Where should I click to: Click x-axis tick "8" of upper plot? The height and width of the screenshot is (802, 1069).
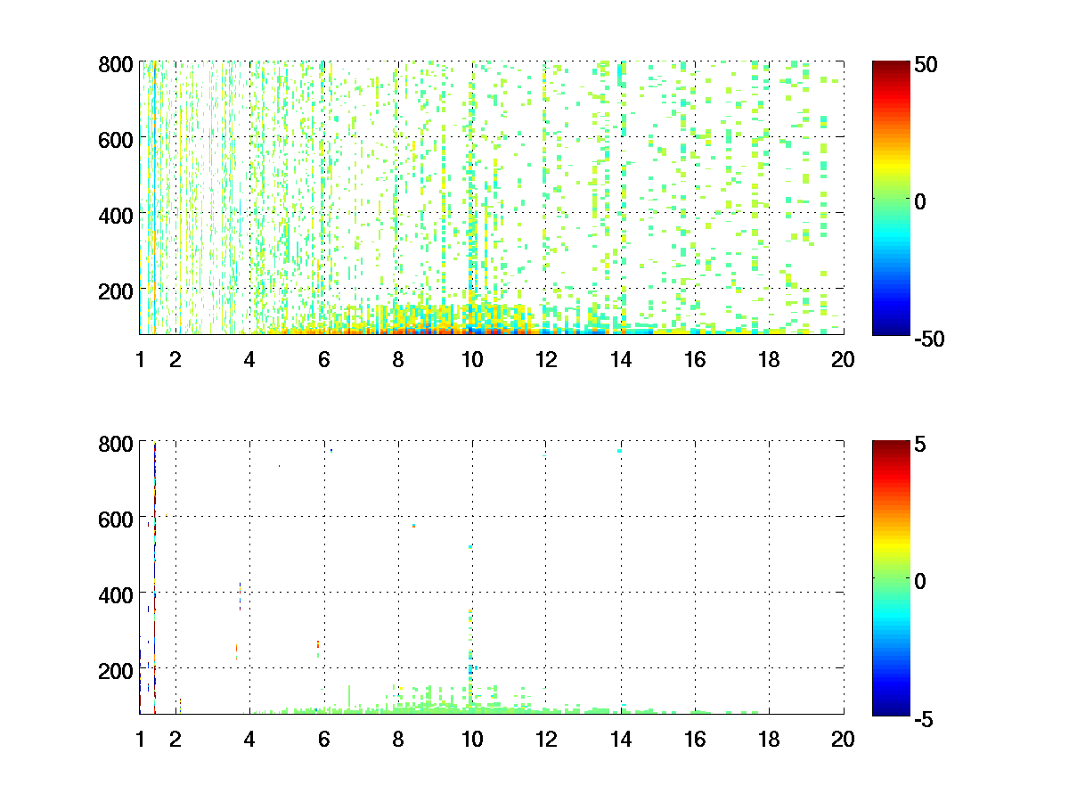tap(398, 360)
